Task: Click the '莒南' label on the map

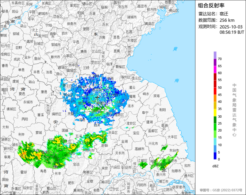Action: (117, 51)
